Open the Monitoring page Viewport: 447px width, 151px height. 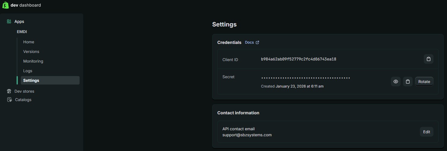pyautogui.click(x=33, y=61)
